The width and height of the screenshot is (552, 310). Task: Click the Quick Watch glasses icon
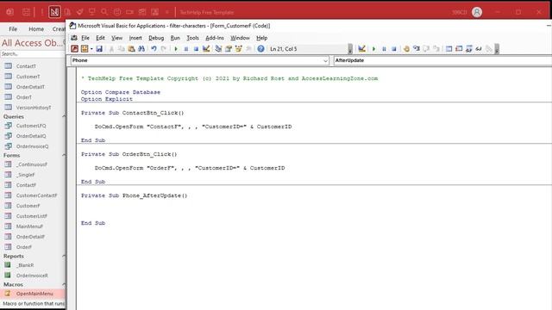[479, 49]
